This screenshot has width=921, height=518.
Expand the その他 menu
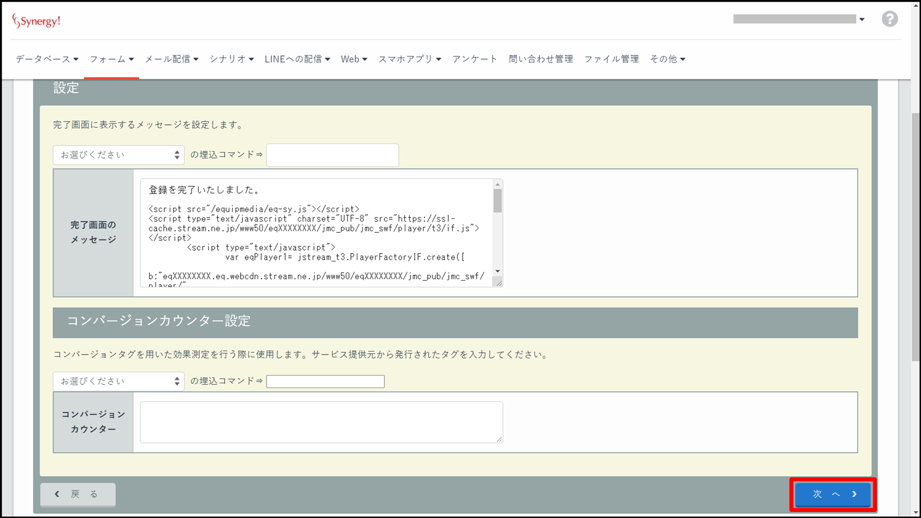coord(667,59)
